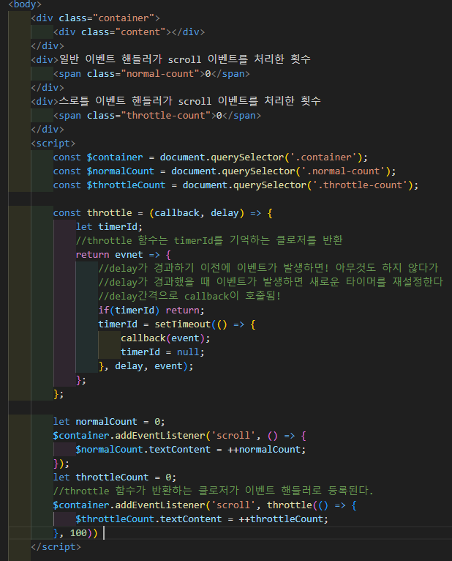Click the div class="content" line
This screenshot has height=561, width=452.
(x=129, y=31)
